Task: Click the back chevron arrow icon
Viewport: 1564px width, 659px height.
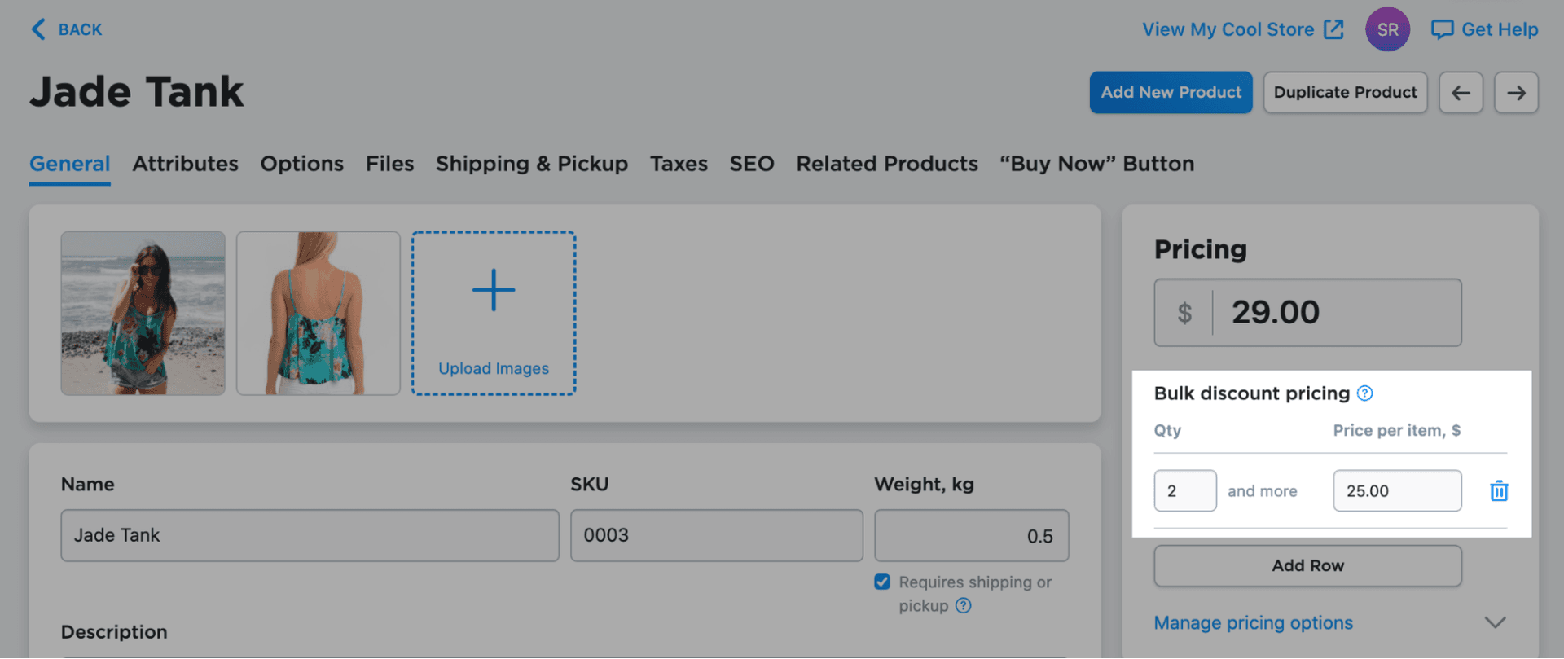Action: [37, 29]
